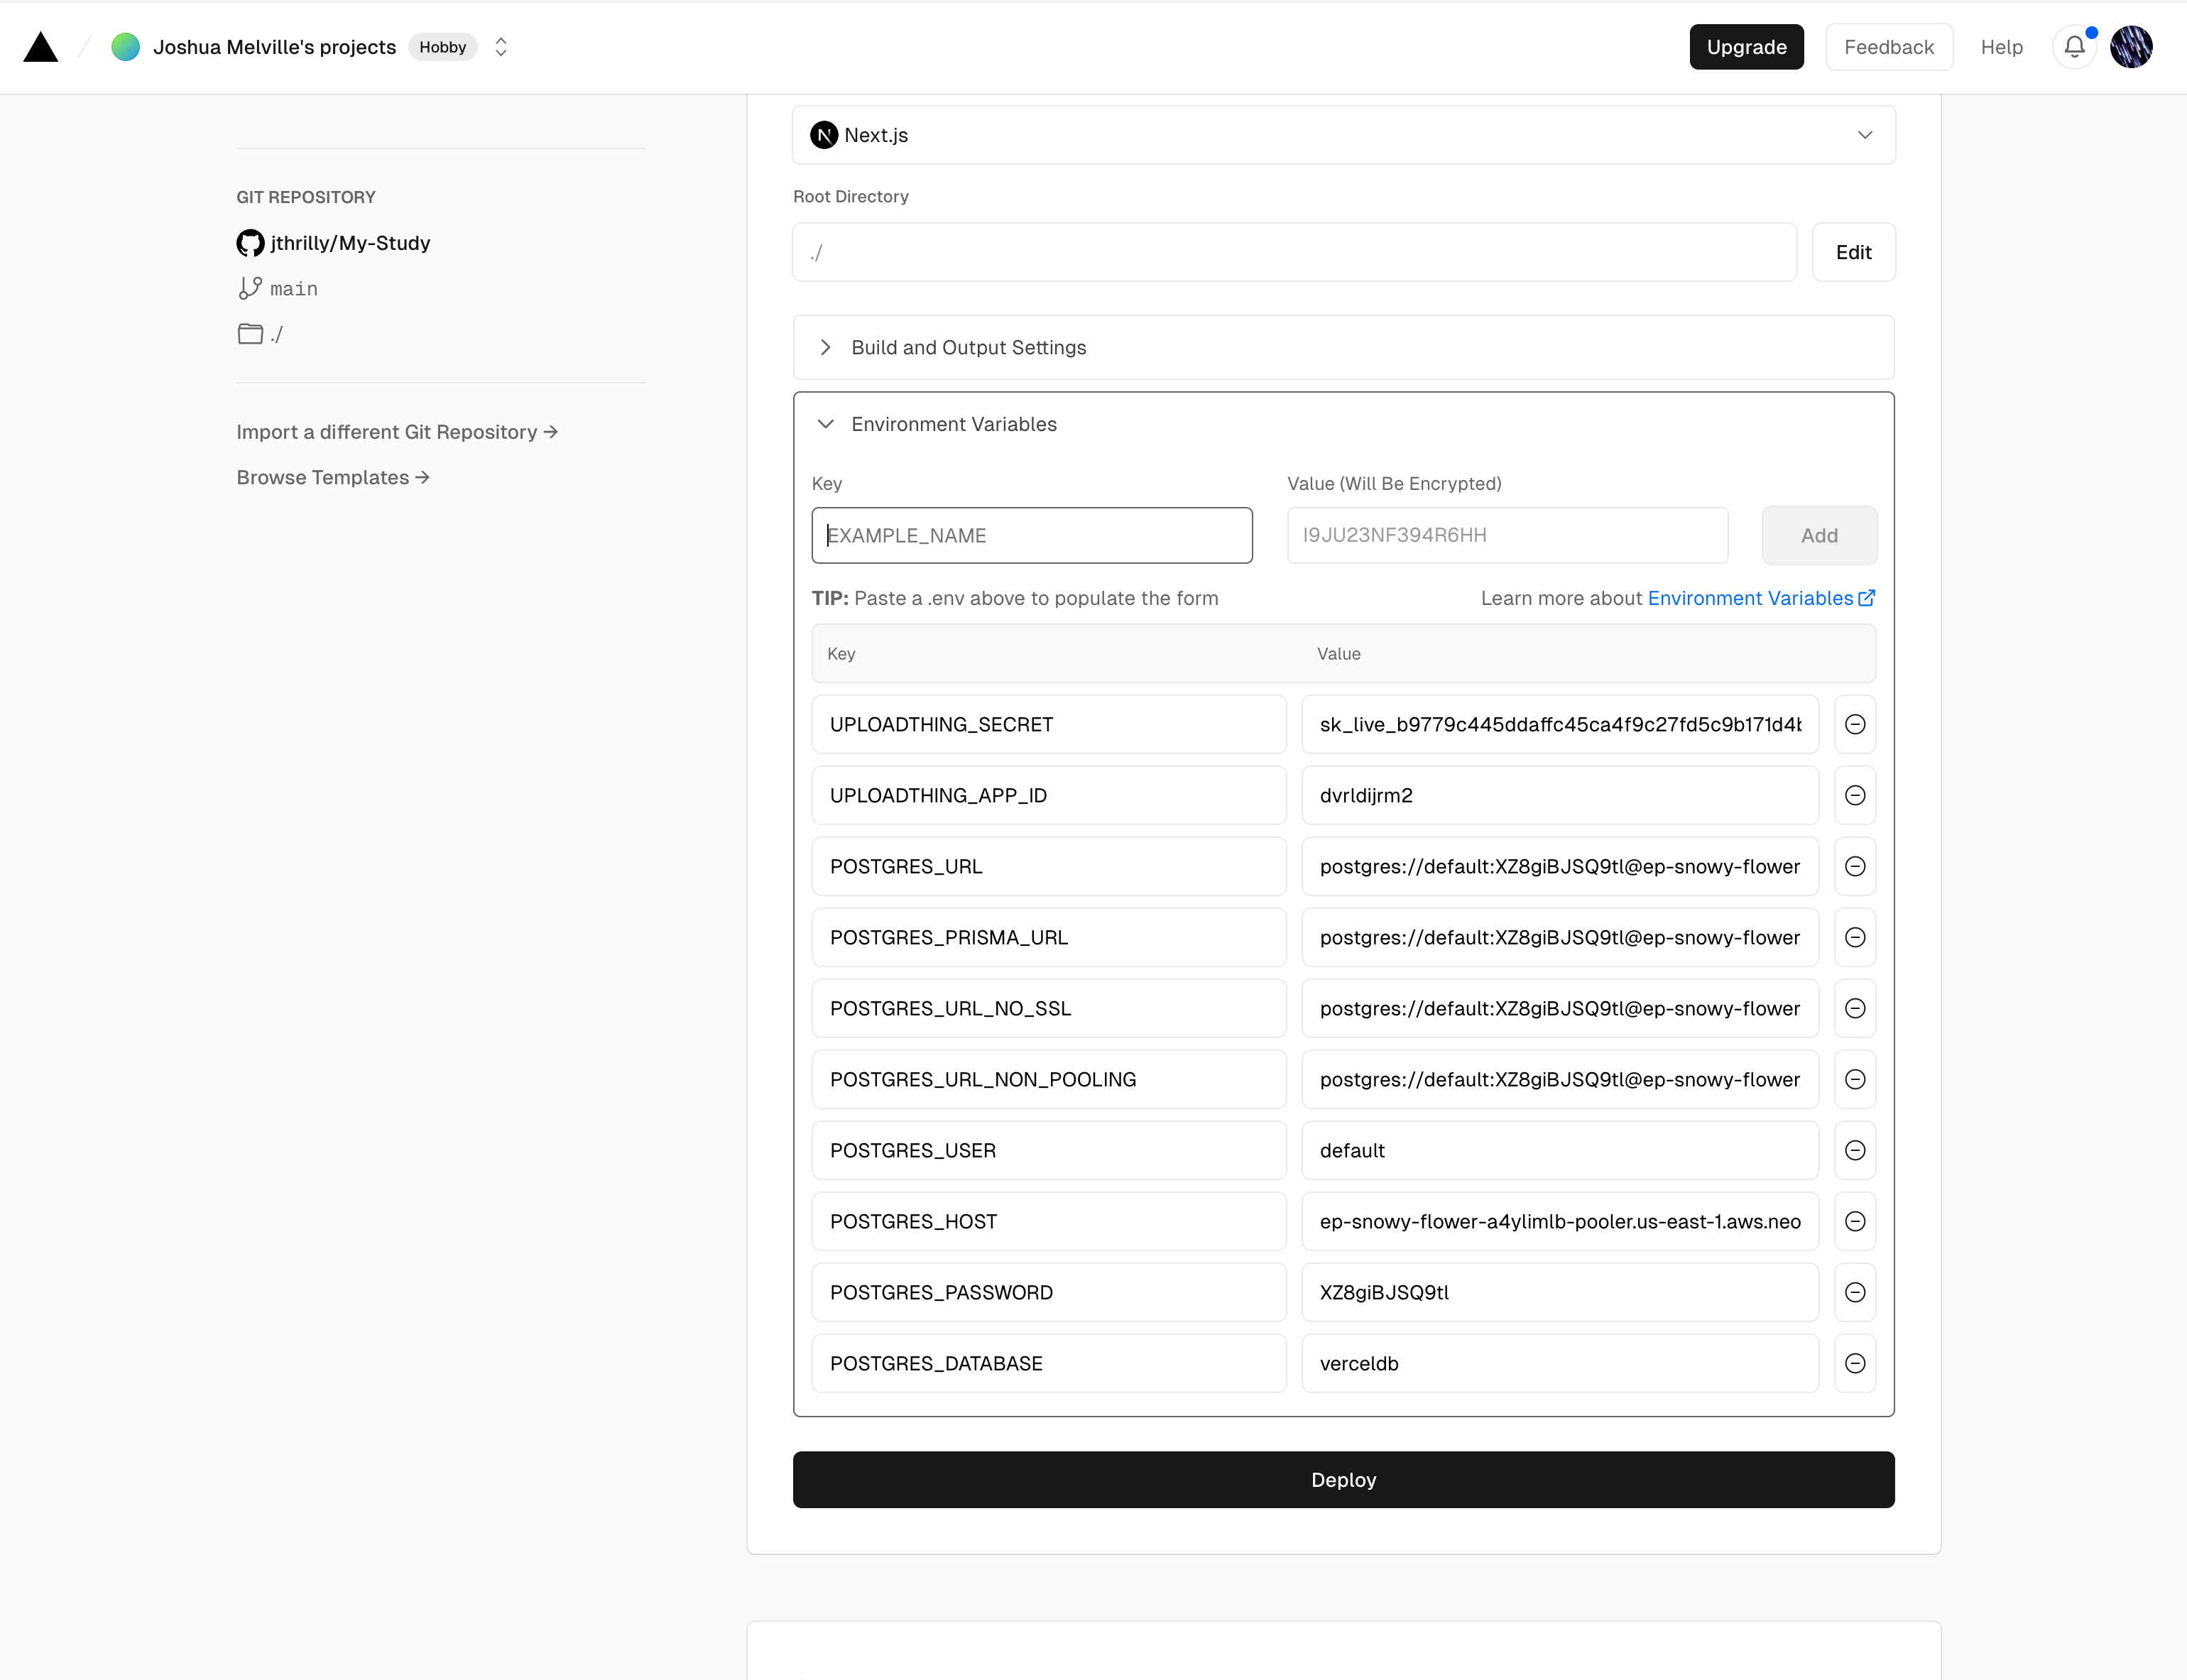Open the Environment Variables docs link
The width and height of the screenshot is (2187, 1680).
1760,598
